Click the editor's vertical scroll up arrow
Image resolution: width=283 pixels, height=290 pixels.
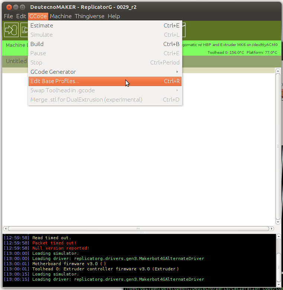pyautogui.click(x=278, y=71)
